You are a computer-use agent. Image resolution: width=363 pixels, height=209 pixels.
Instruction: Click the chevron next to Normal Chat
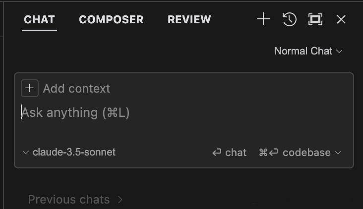(x=339, y=52)
